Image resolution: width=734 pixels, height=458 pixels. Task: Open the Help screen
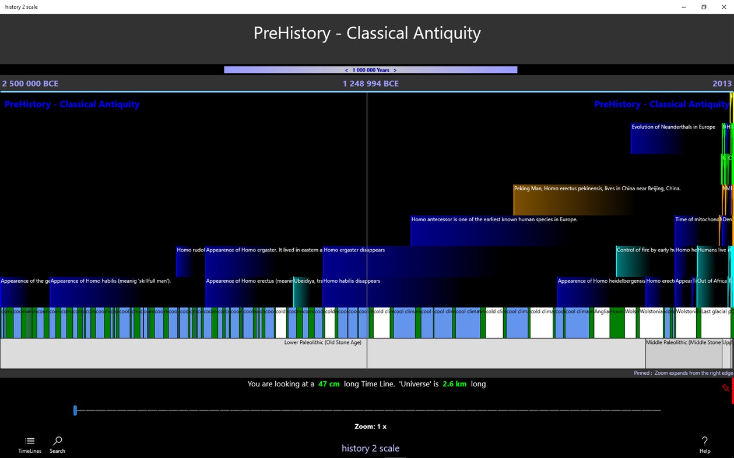coord(704,445)
